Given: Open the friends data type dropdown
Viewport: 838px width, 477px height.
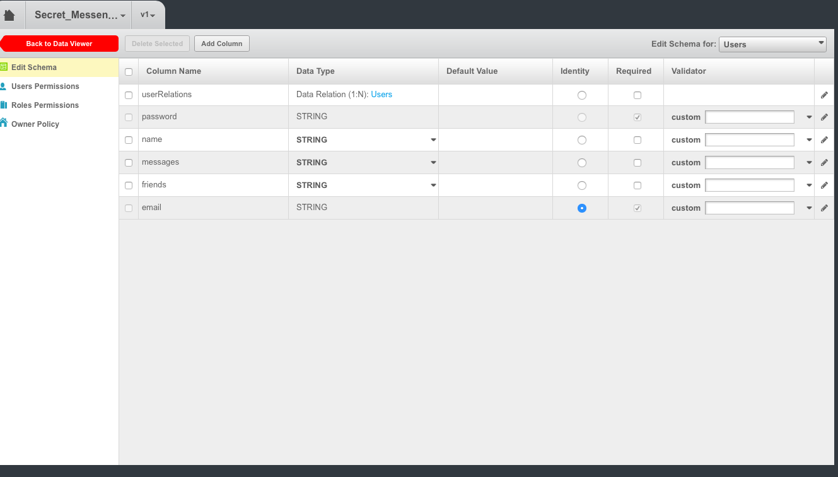Looking at the screenshot, I should click(433, 185).
